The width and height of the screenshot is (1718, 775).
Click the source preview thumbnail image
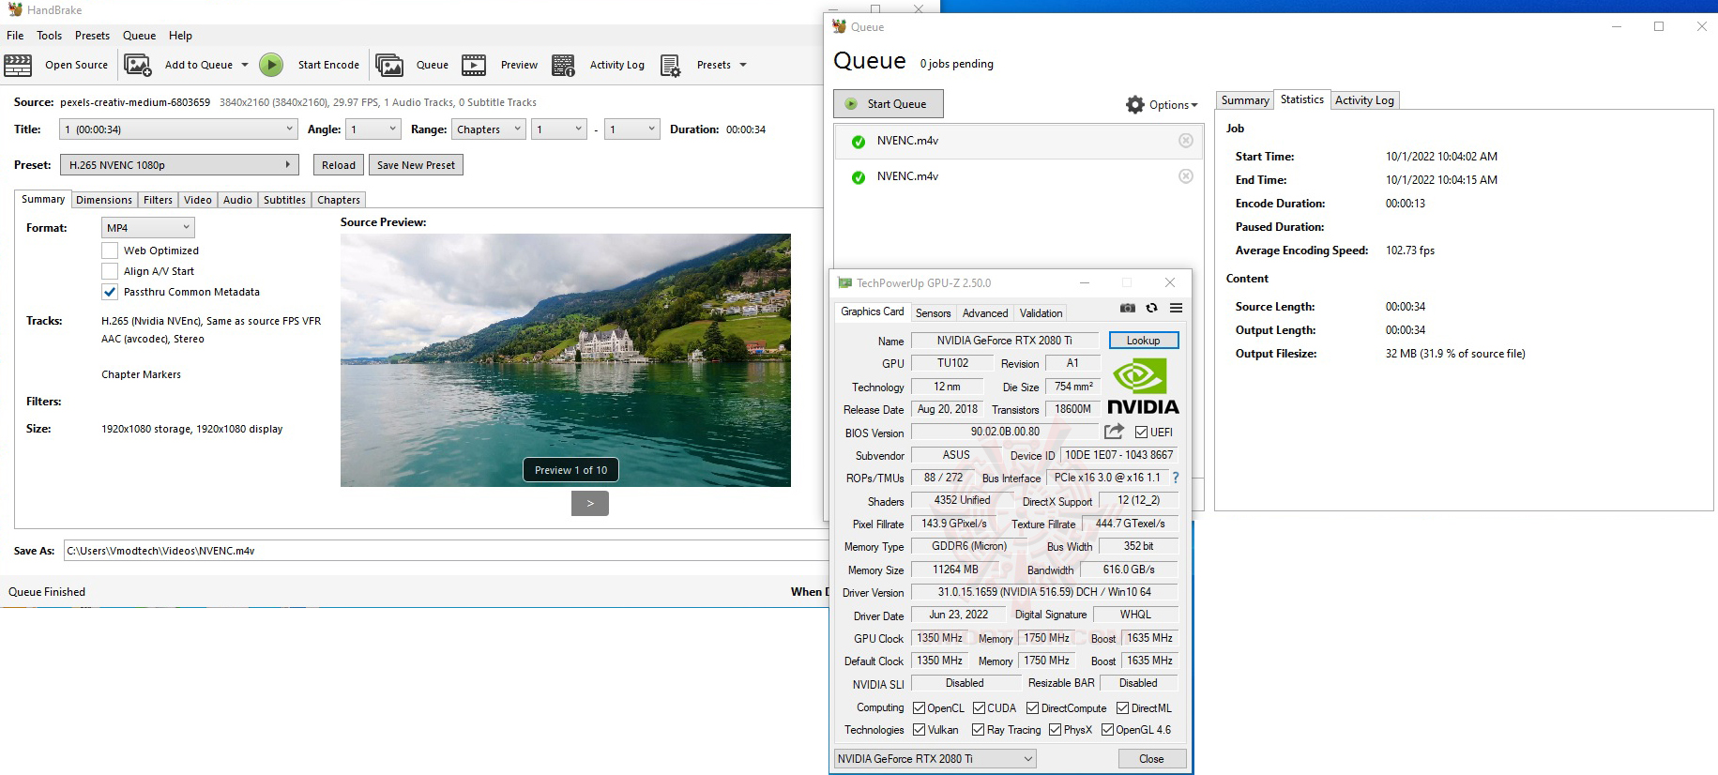[x=566, y=360]
